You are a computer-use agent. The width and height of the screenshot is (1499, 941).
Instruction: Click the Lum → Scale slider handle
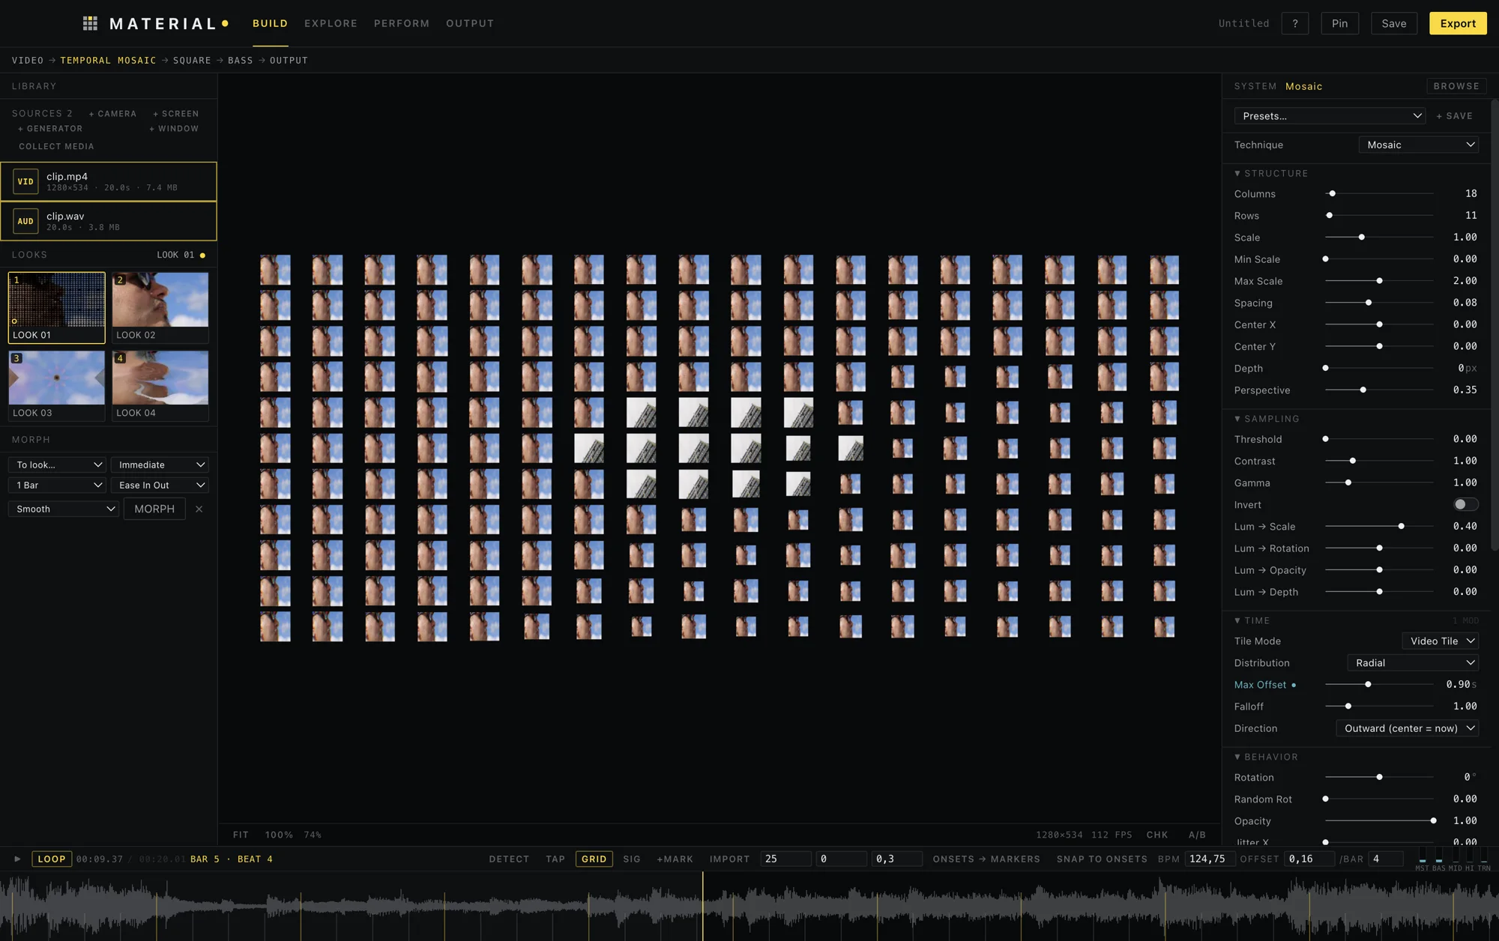point(1401,526)
